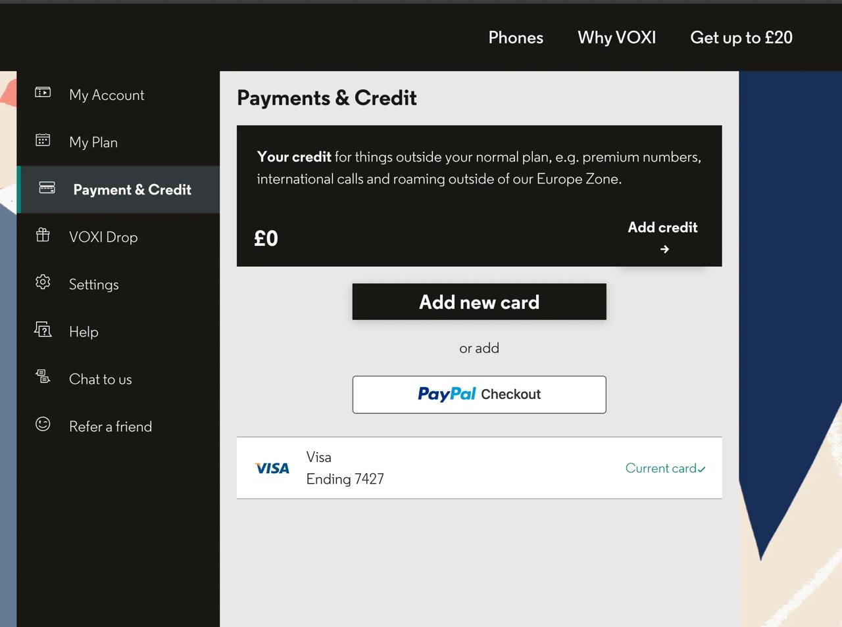The height and width of the screenshot is (627, 842).
Task: Open the Phones menu item
Action: (516, 37)
